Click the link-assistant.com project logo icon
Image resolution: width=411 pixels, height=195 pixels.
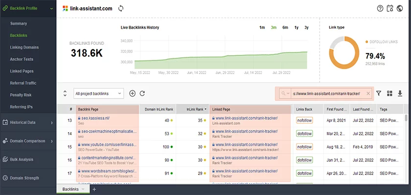pyautogui.click(x=65, y=8)
